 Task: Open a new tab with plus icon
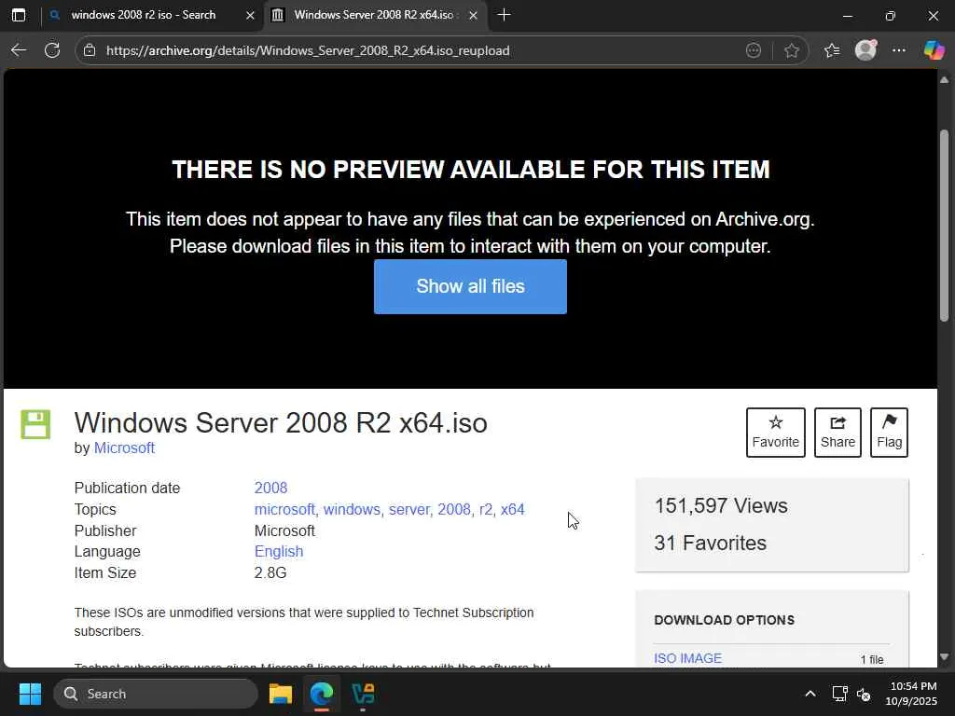pos(504,15)
